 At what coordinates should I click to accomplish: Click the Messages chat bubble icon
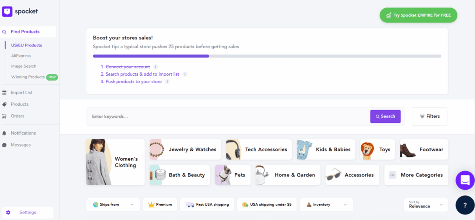(4, 145)
